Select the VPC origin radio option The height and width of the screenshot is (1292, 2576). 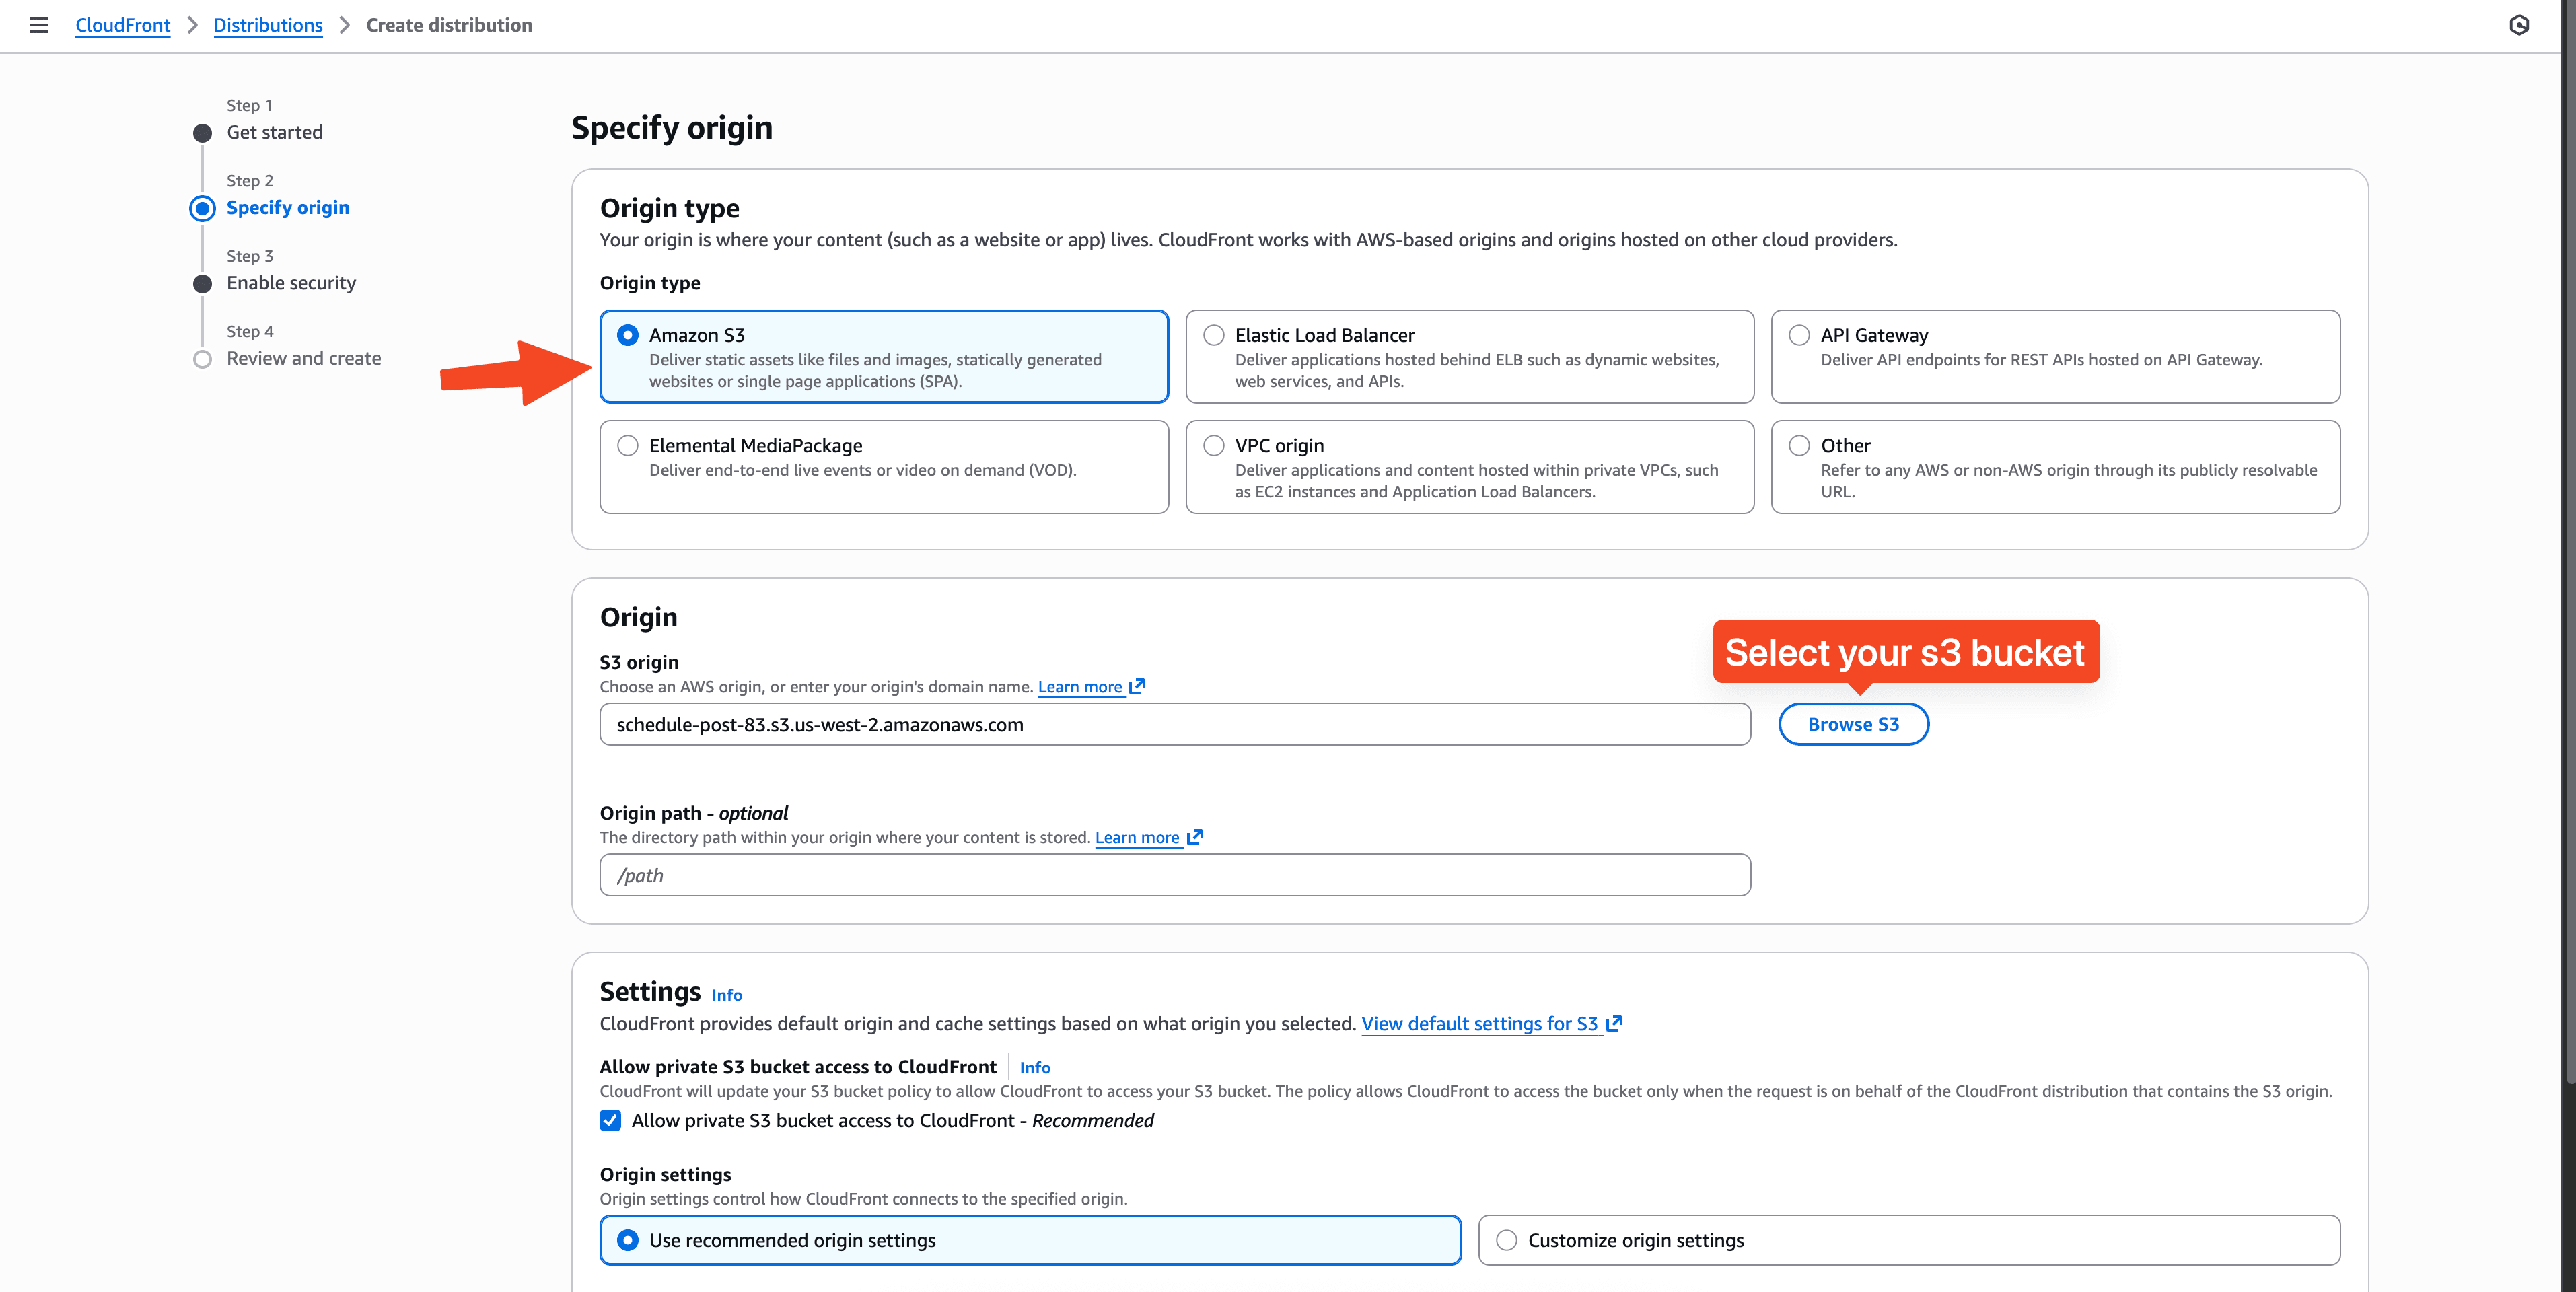pos(1213,445)
